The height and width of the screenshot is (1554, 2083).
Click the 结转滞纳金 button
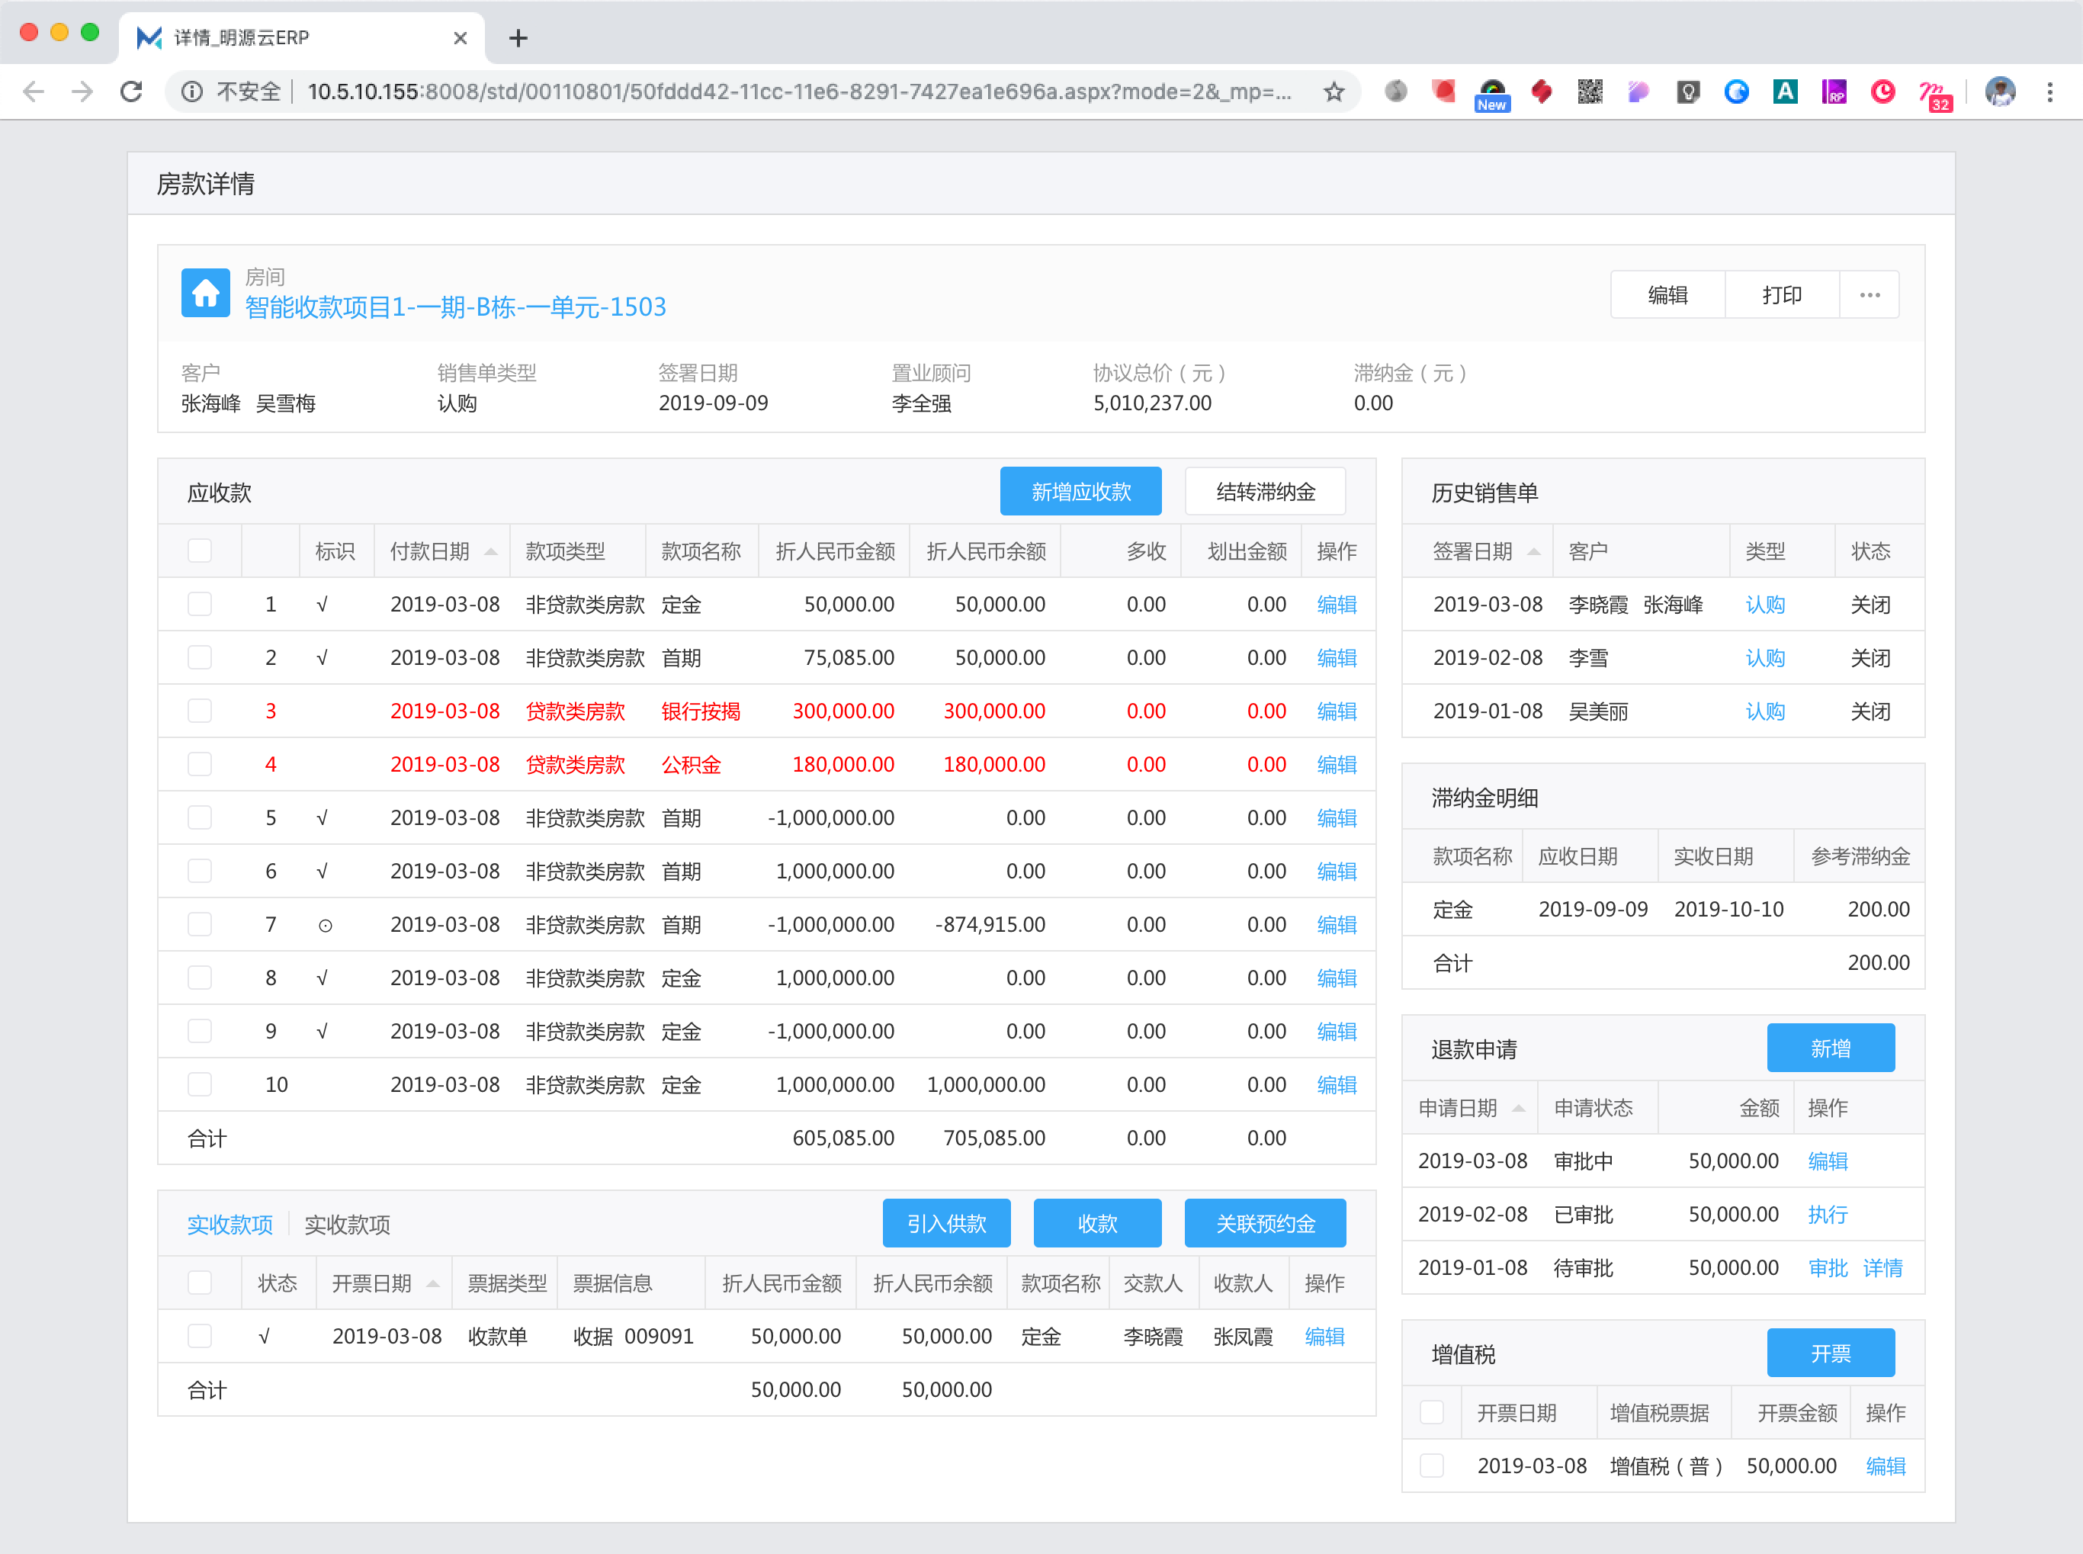1265,491
